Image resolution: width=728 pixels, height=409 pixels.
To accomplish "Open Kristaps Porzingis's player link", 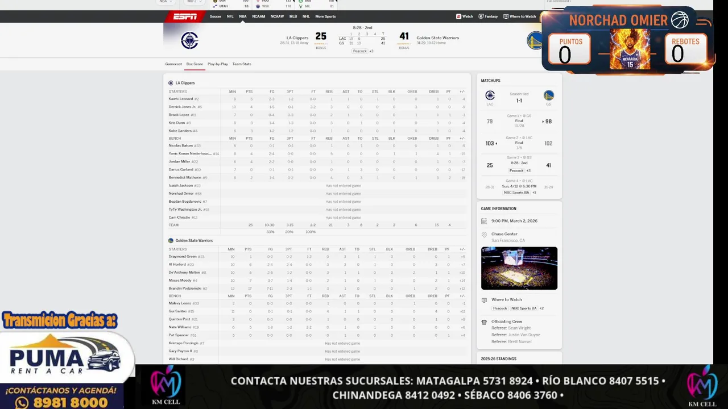I will (x=184, y=343).
